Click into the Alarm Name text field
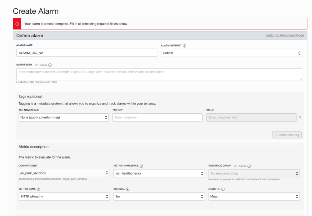 point(87,53)
